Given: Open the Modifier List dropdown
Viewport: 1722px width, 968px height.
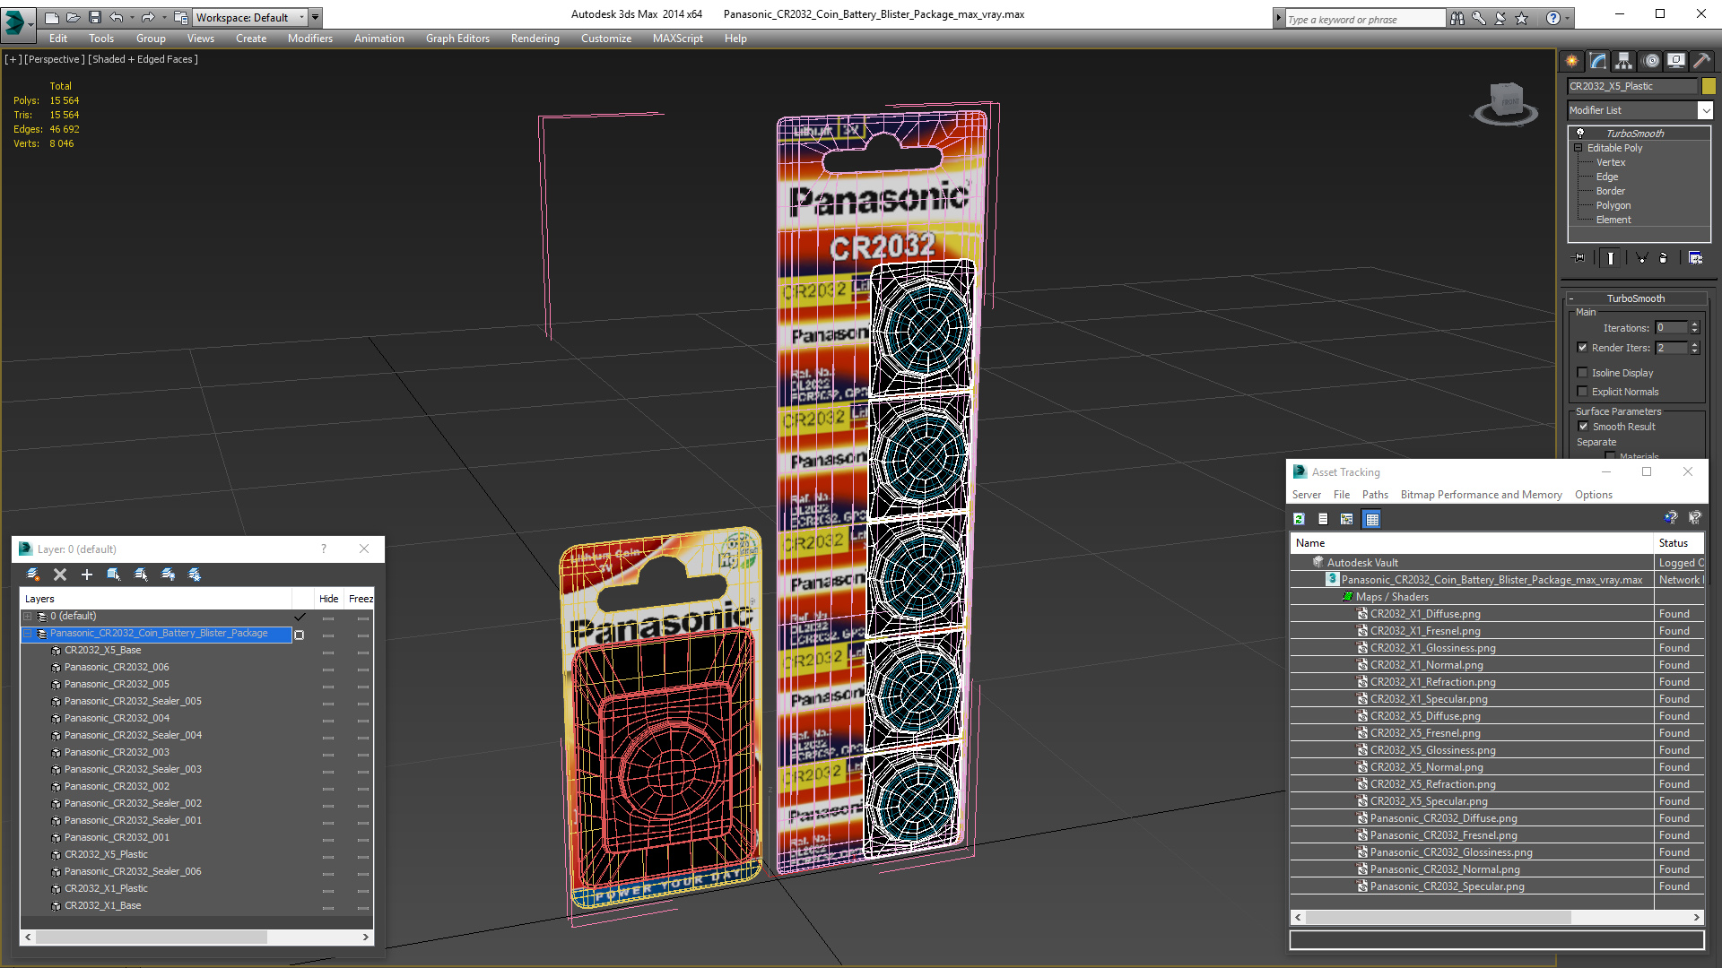Looking at the screenshot, I should click(1705, 110).
